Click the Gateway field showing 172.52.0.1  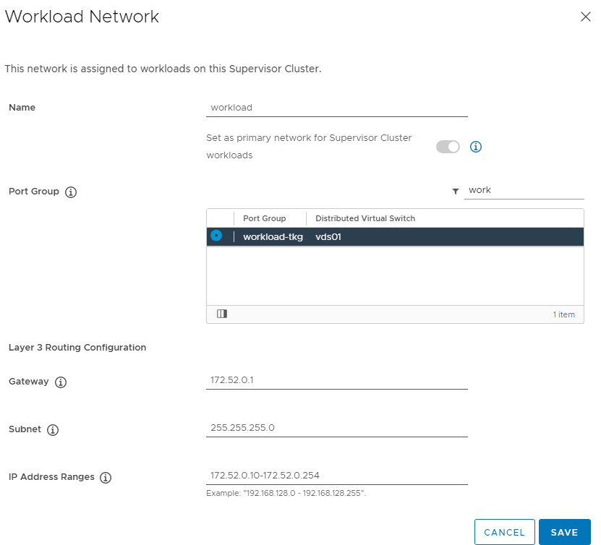[337, 380]
